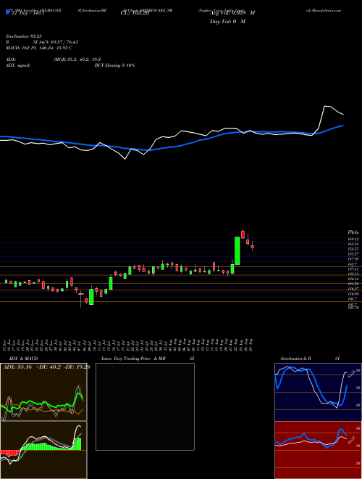The image size is (362, 479).
Task: Click the blue 12 Day SMA legend square
Action: (7, 12)
